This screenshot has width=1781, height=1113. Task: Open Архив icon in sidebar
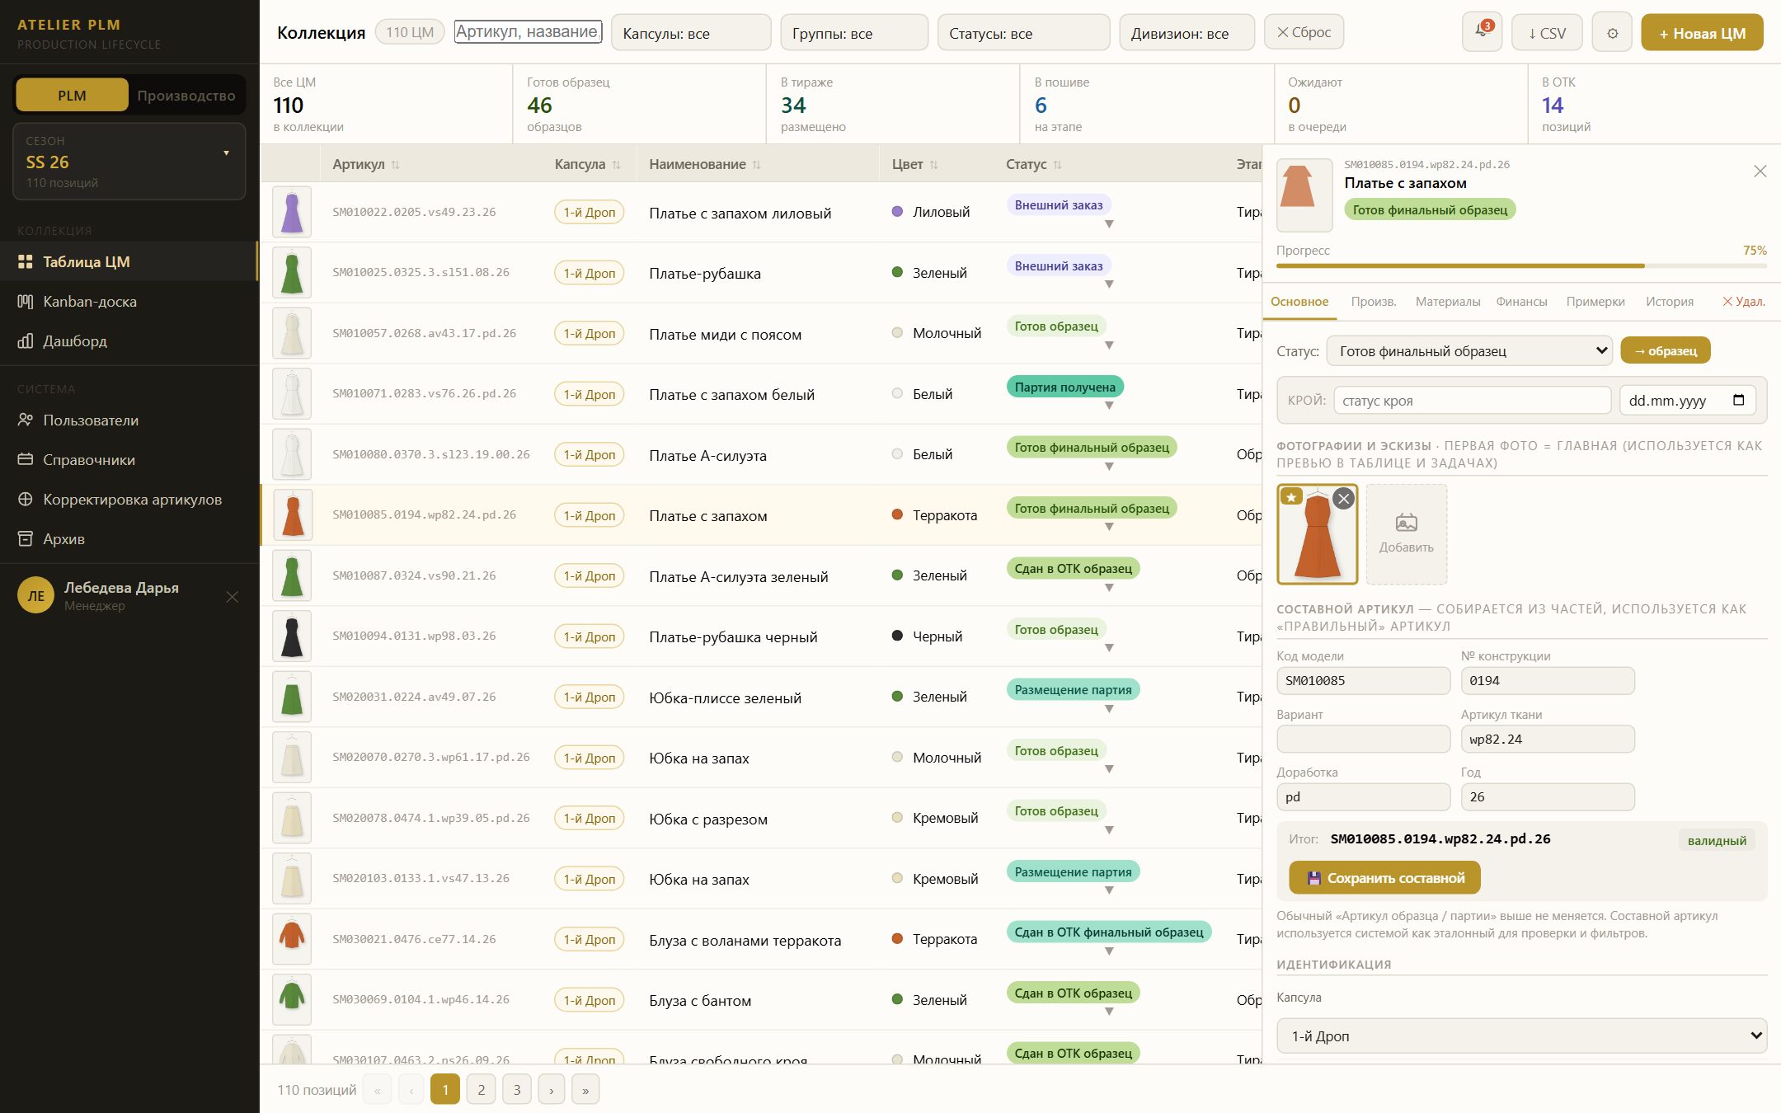[x=26, y=538]
